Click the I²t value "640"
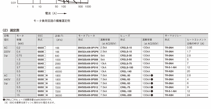211x109 pixels. click(x=57, y=56)
